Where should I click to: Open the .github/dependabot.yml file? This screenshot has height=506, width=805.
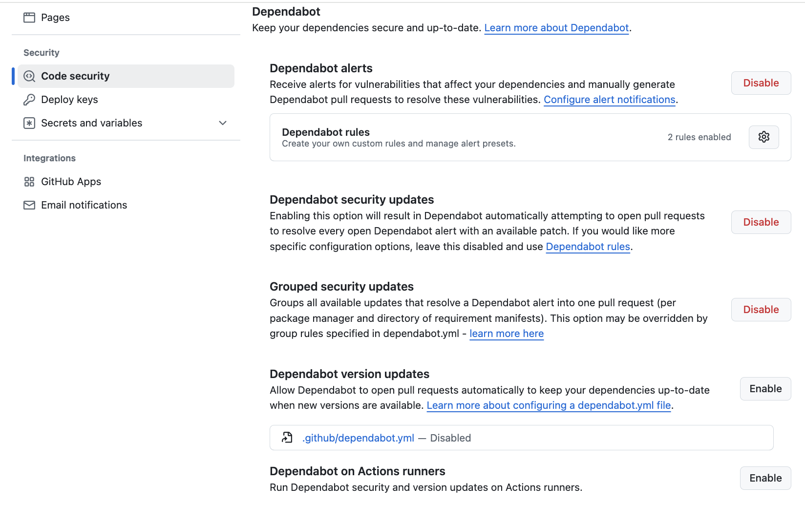358,438
